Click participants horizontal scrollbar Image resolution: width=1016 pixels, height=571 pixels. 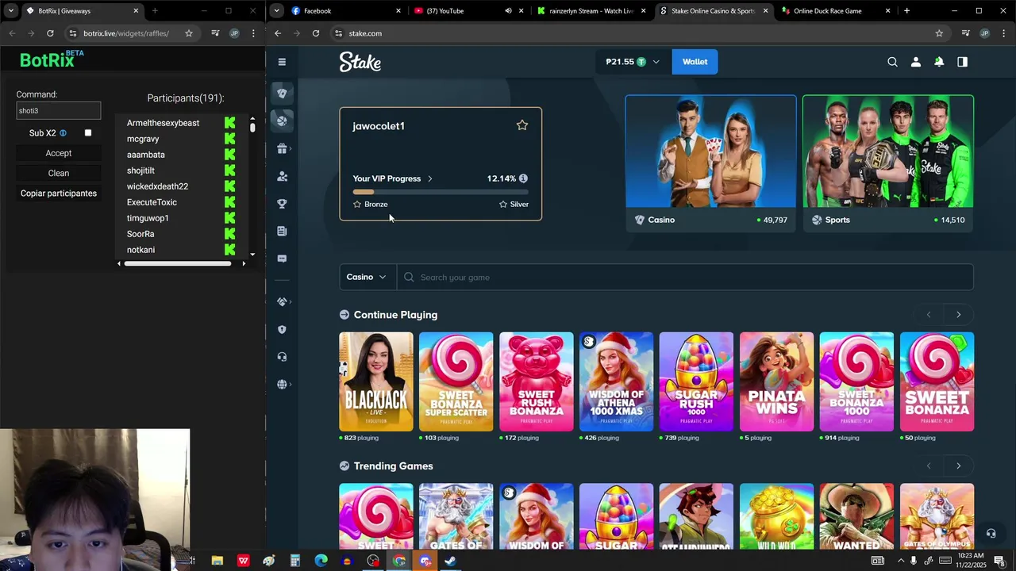point(178,263)
